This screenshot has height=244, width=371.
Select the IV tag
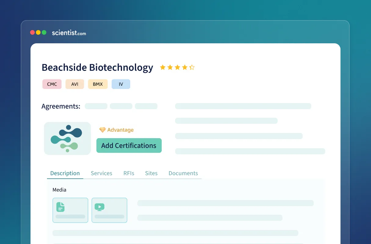click(x=121, y=84)
